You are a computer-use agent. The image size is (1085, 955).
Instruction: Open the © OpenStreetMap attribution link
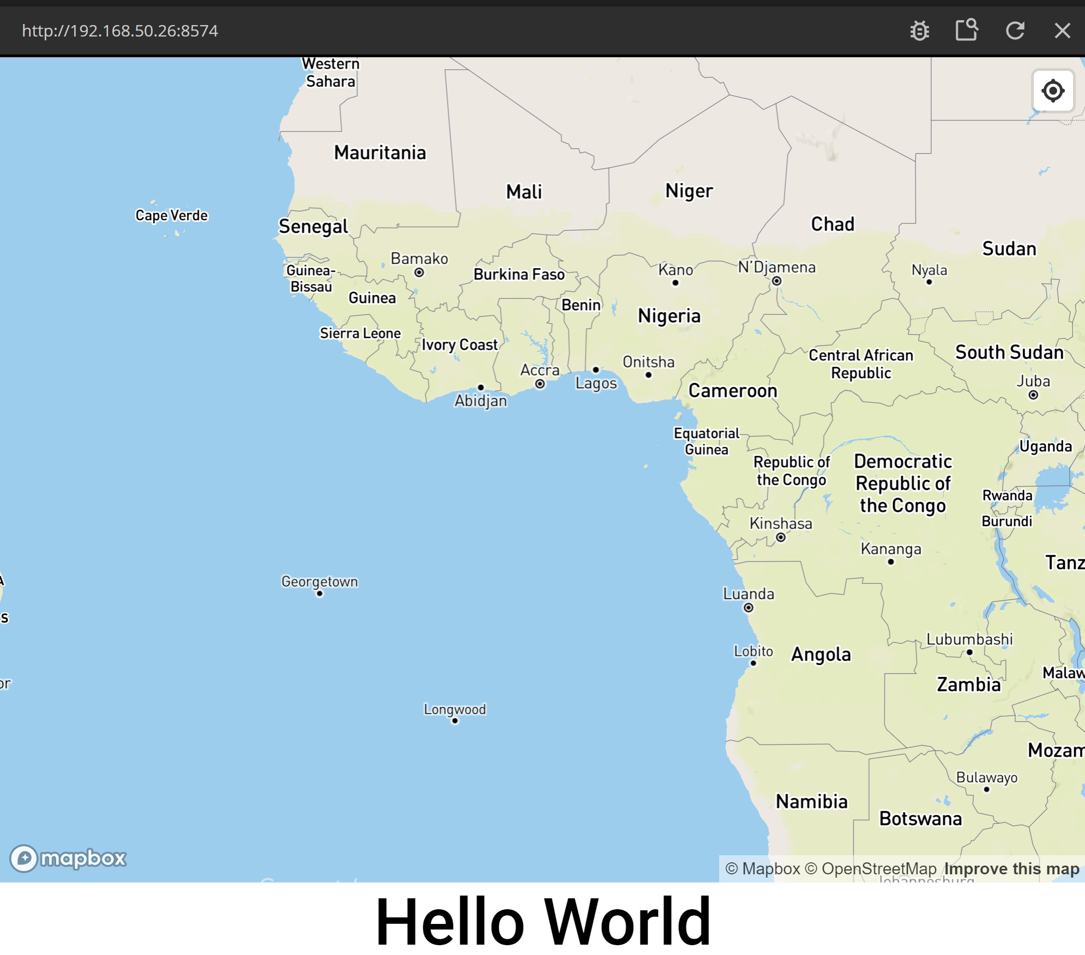coord(871,868)
